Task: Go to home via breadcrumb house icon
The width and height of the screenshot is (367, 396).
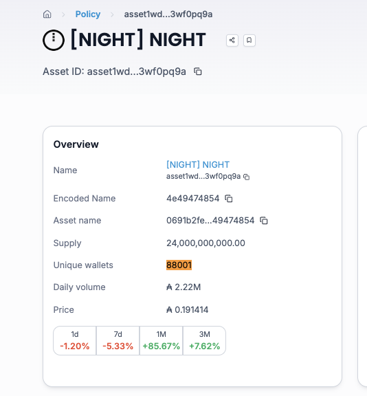Action: coord(47,14)
